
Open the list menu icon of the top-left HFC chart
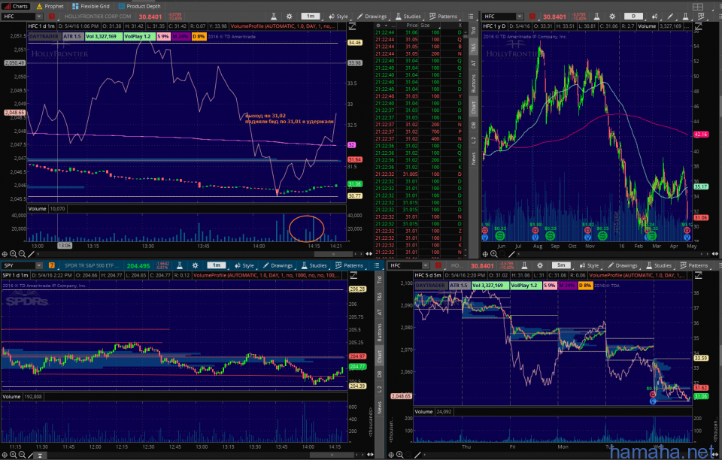point(471,16)
